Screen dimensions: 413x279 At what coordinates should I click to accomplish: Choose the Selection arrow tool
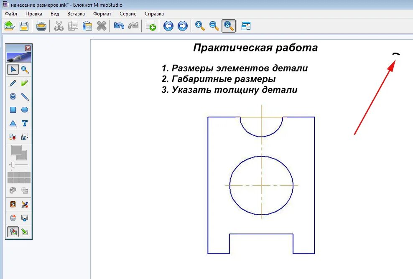coord(13,69)
